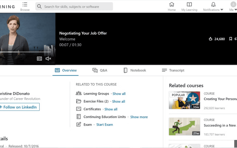Click the Continuing Education Units icon
The height and width of the screenshot is (148, 237).
pyautogui.click(x=79, y=117)
